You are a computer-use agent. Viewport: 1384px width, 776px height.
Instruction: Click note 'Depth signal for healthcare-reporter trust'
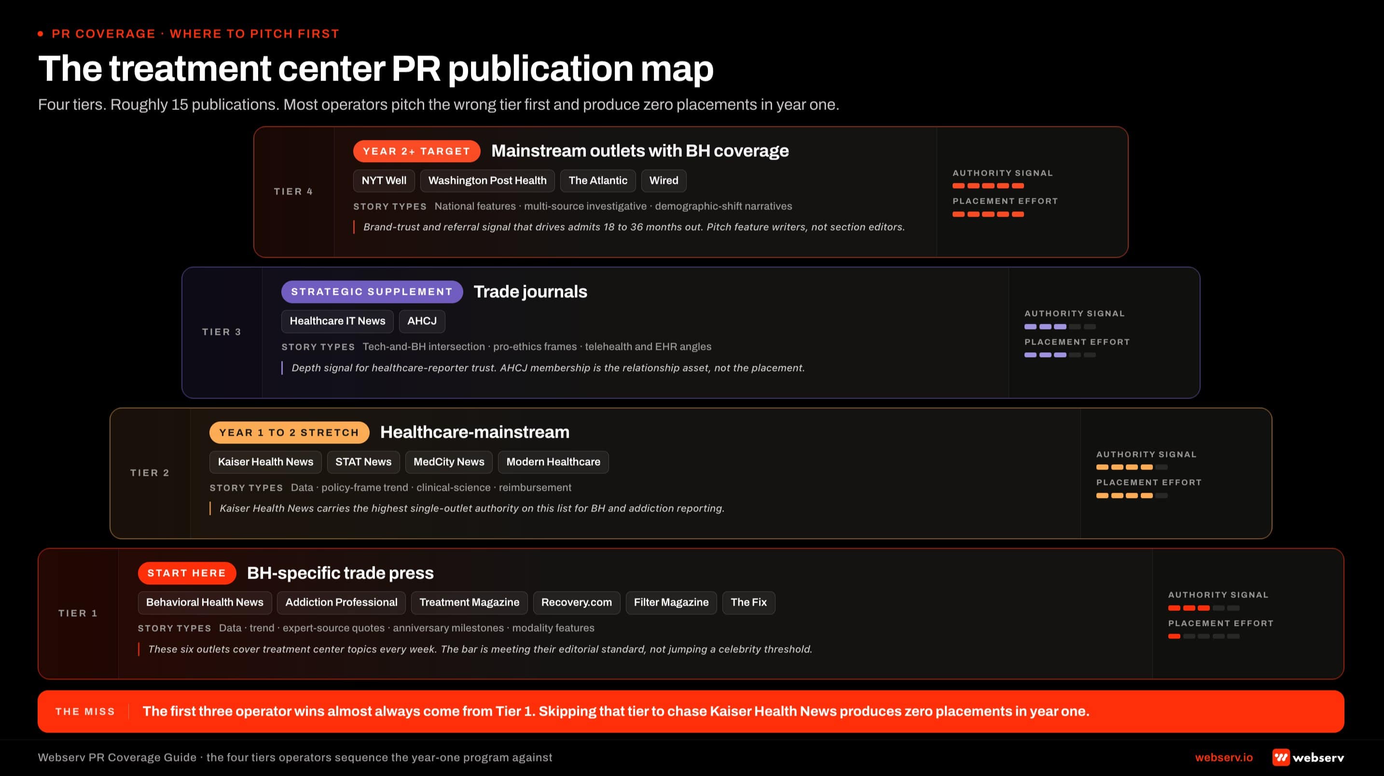point(548,368)
